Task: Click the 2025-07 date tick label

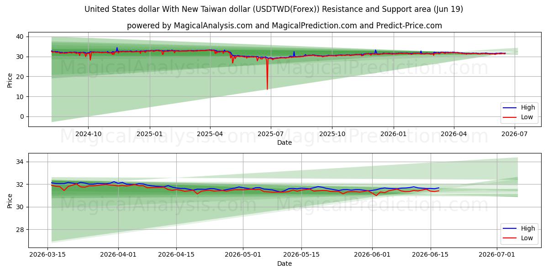Action: click(x=271, y=134)
